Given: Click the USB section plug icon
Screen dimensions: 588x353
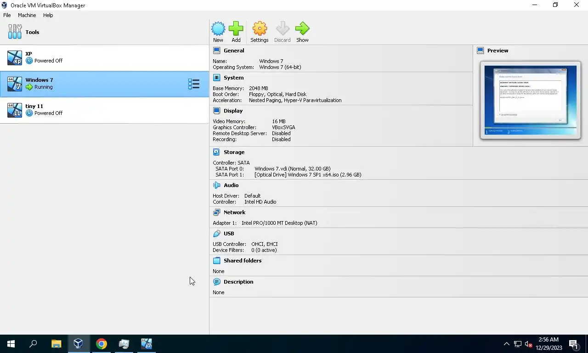Looking at the screenshot, I should 217,233.
